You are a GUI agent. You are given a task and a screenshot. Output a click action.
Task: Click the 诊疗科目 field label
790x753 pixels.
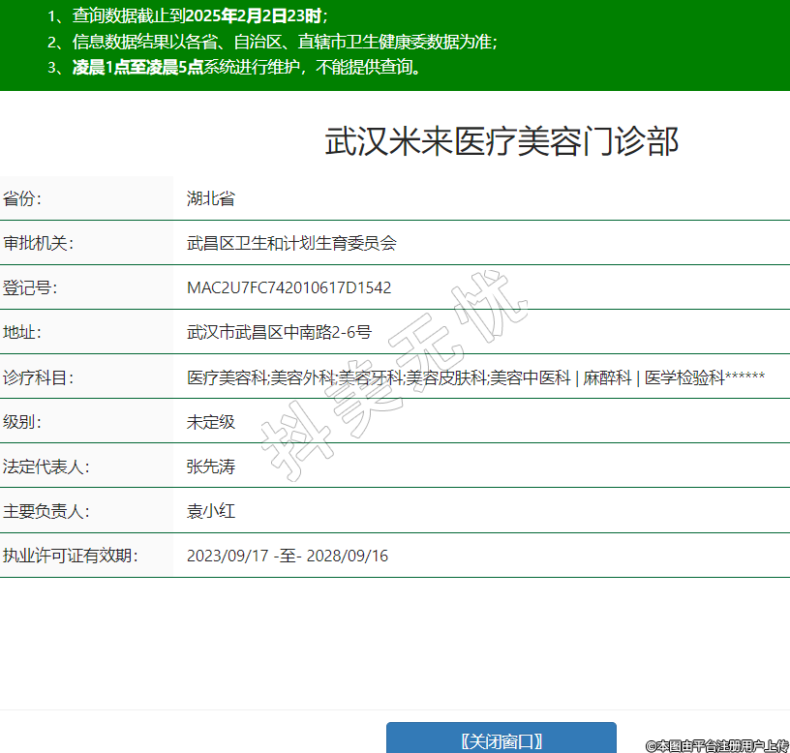pos(38,377)
